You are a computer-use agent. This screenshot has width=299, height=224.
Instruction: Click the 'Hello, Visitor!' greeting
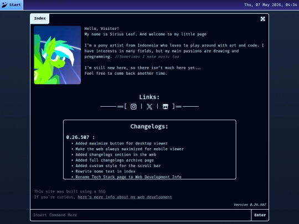[102, 29]
